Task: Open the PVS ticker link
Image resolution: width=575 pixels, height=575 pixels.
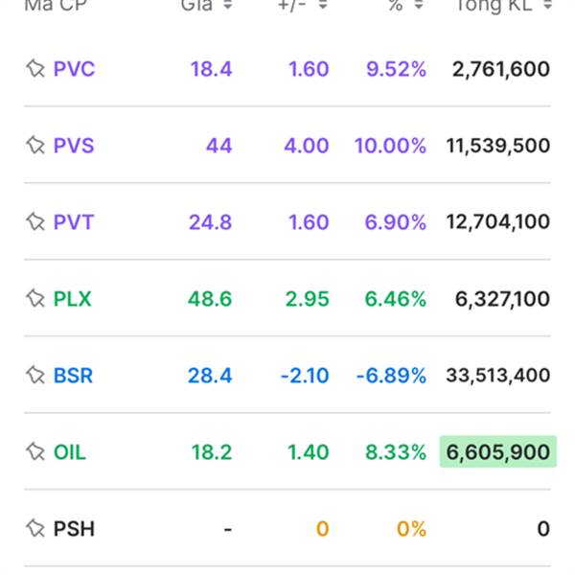Action: (74, 146)
